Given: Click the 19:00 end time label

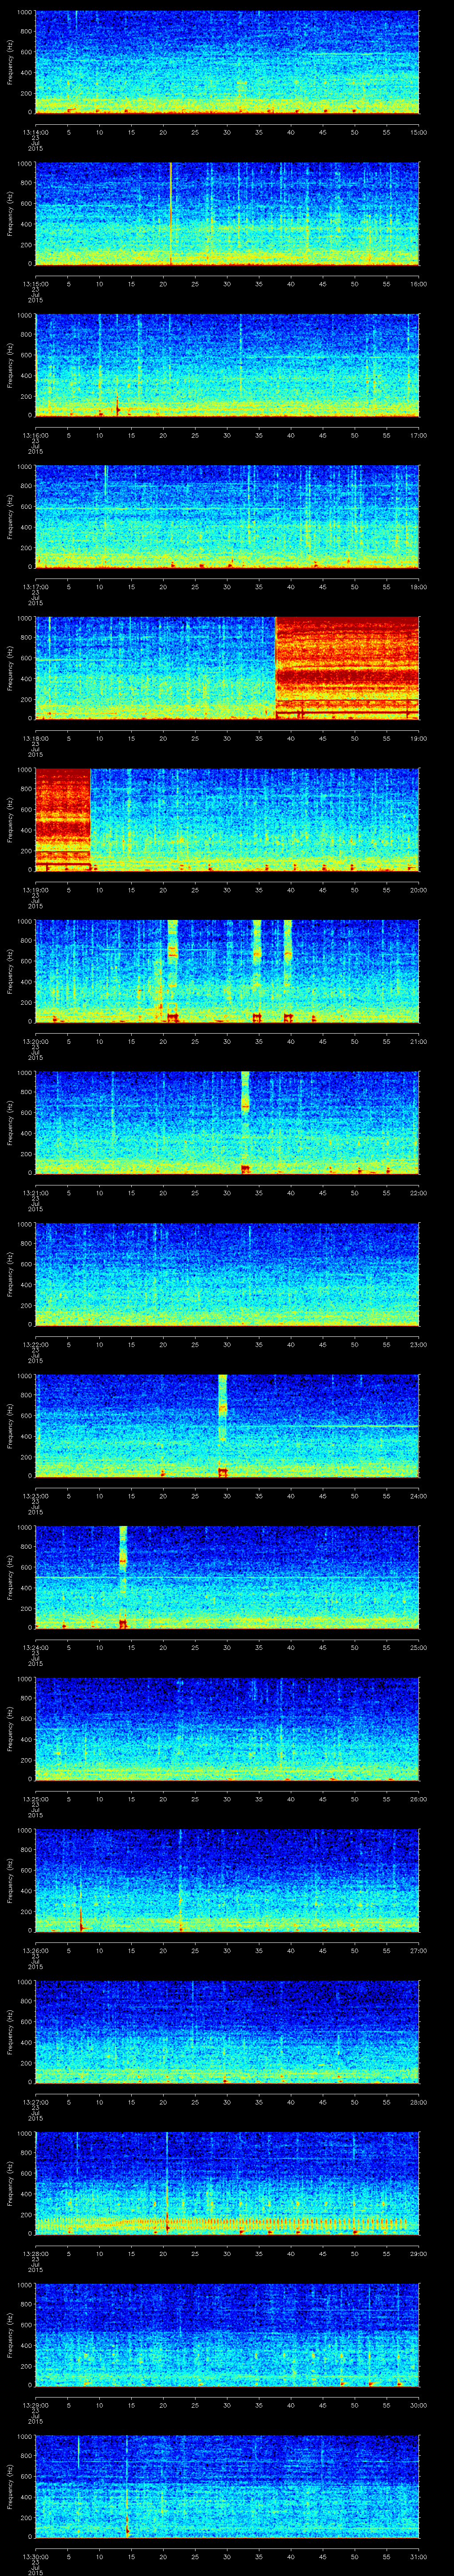Looking at the screenshot, I should pos(418,738).
